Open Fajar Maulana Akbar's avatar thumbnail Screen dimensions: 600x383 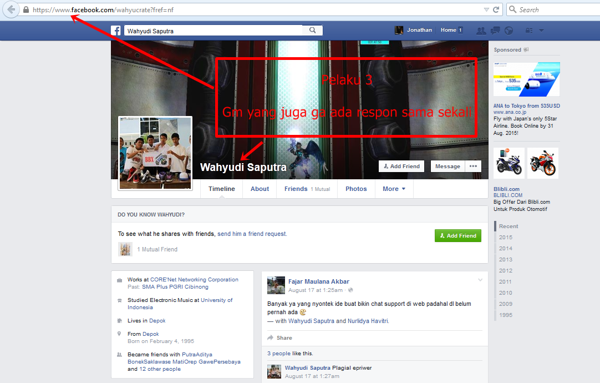(276, 285)
